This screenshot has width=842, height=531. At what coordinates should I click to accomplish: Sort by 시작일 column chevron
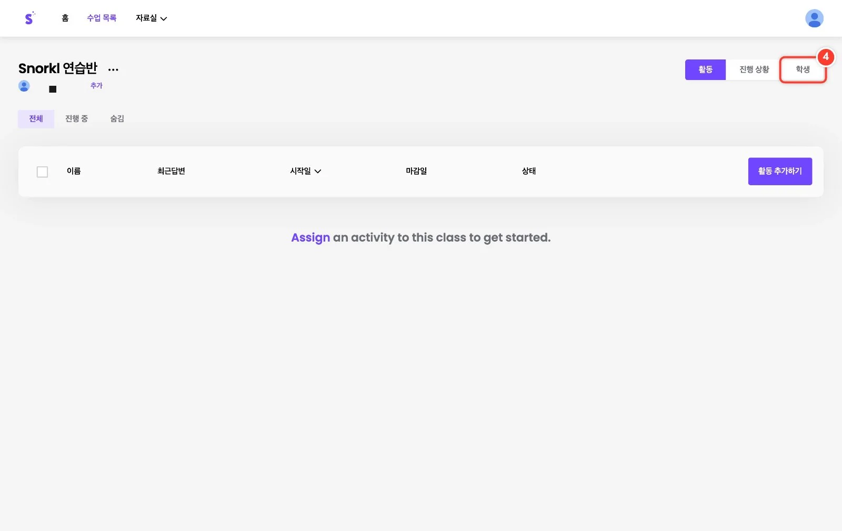pyautogui.click(x=318, y=171)
